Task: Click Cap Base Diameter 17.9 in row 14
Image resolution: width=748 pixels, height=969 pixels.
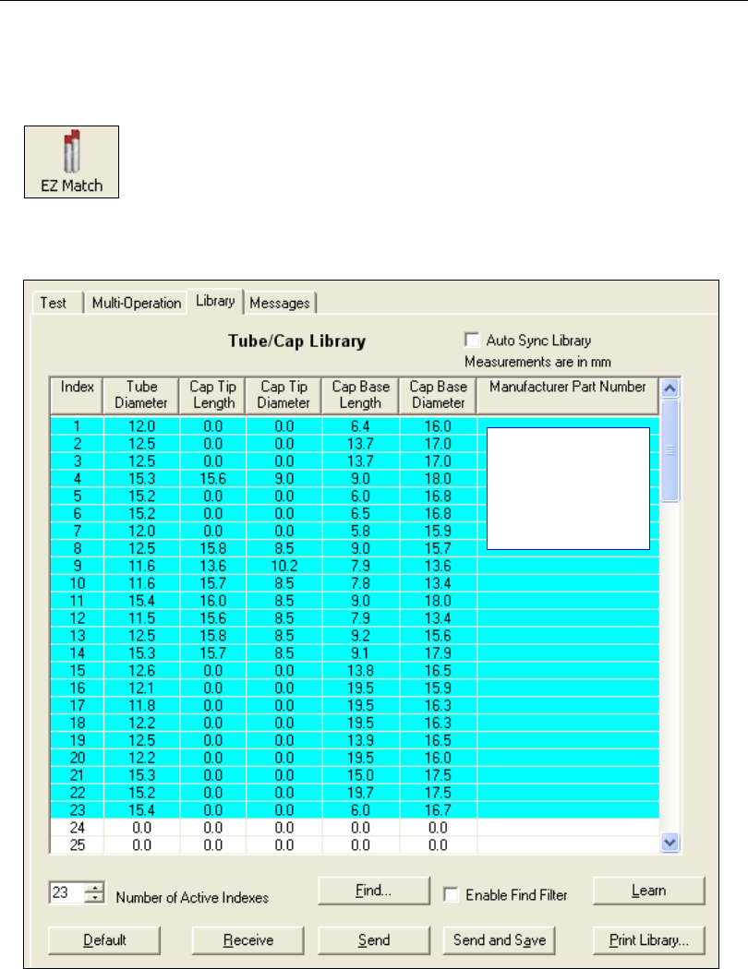Action: [x=438, y=653]
